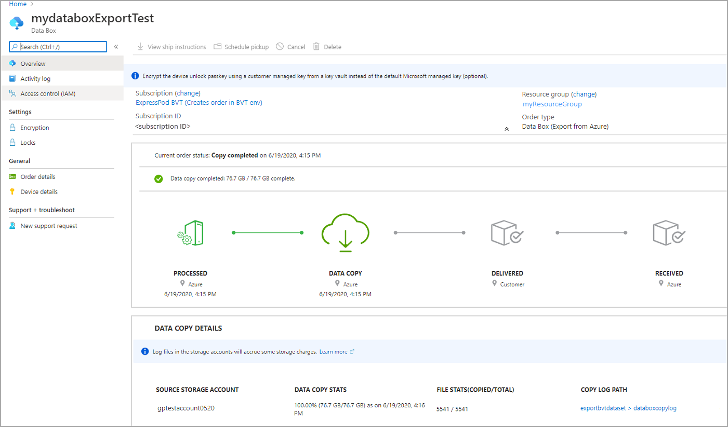Select the Delivered milestone cube
The width and height of the screenshot is (728, 427).
point(507,232)
